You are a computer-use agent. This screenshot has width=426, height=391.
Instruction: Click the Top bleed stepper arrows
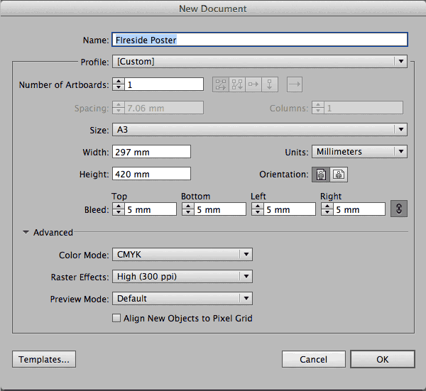click(119, 209)
